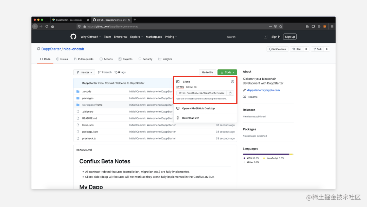Switch to the Code repository tab
The image size is (367, 207).
point(45,59)
